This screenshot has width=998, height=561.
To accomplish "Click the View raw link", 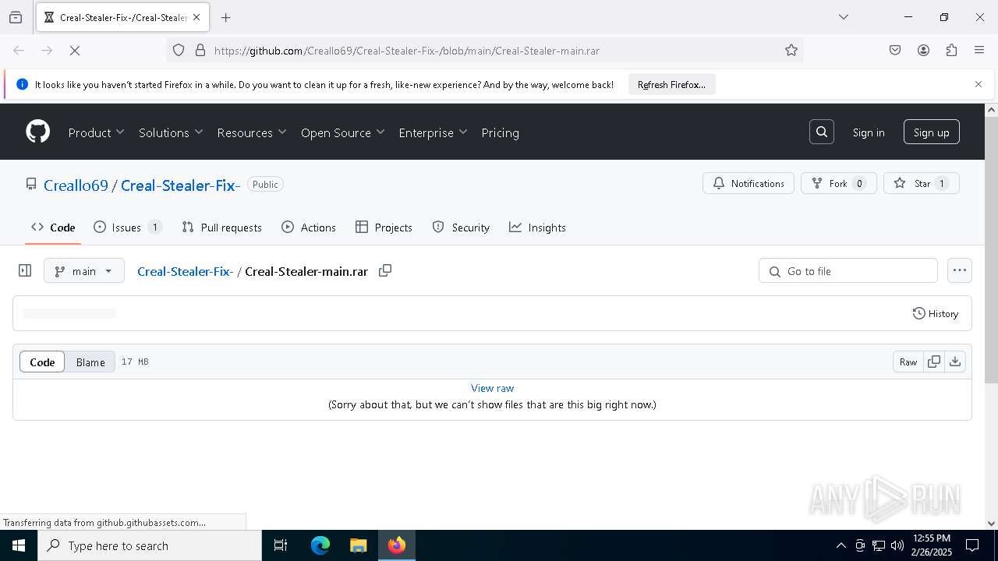I will pyautogui.click(x=492, y=388).
